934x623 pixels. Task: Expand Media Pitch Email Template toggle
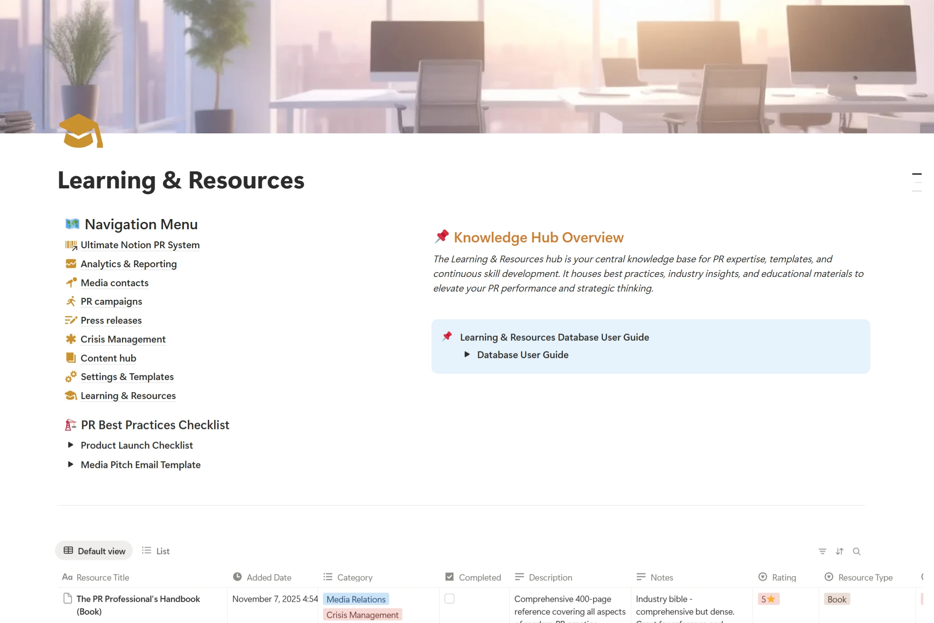71,464
